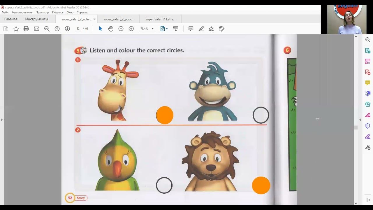Click the heading "Listen and colour the correct circles."

(x=137, y=50)
